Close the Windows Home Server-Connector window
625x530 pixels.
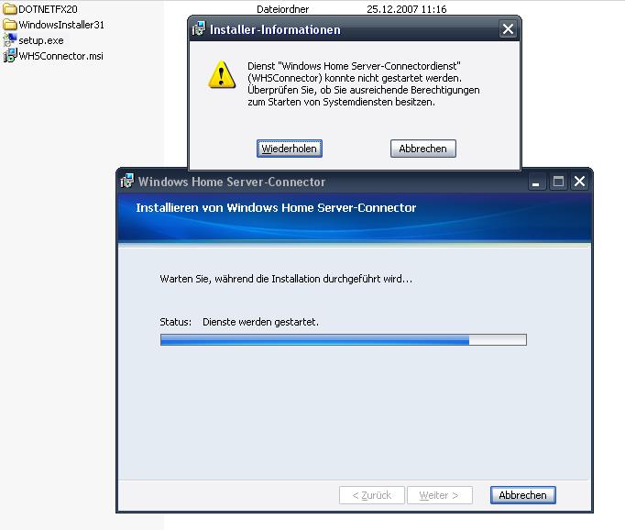point(579,182)
